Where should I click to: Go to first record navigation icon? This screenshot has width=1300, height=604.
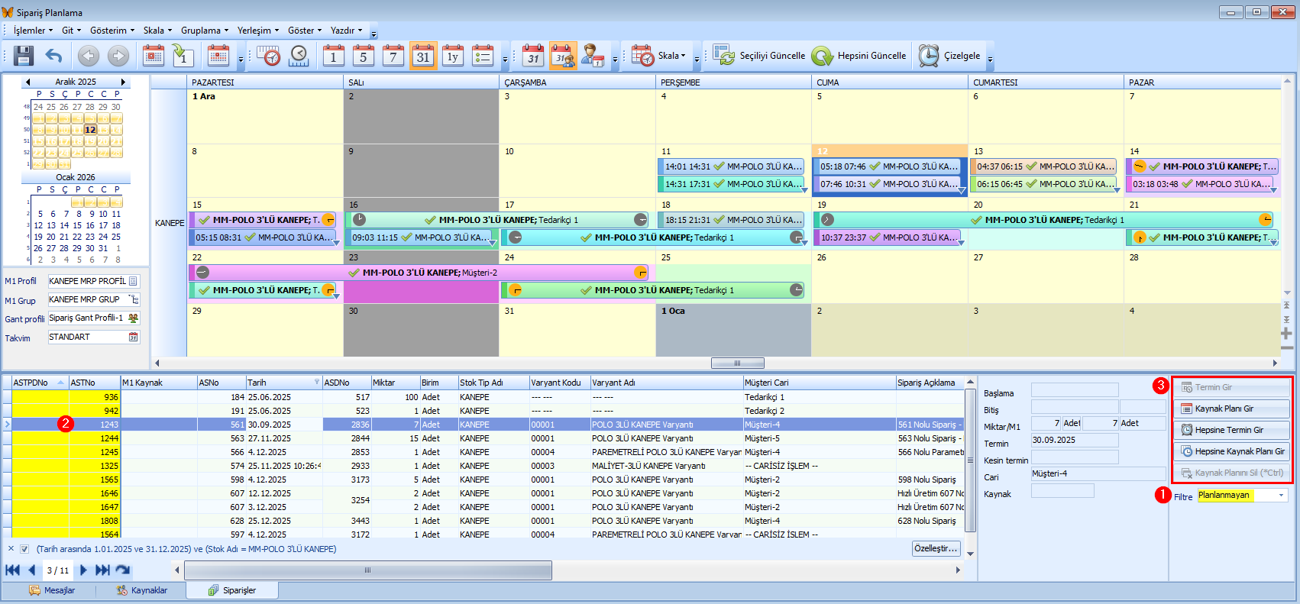(12, 570)
